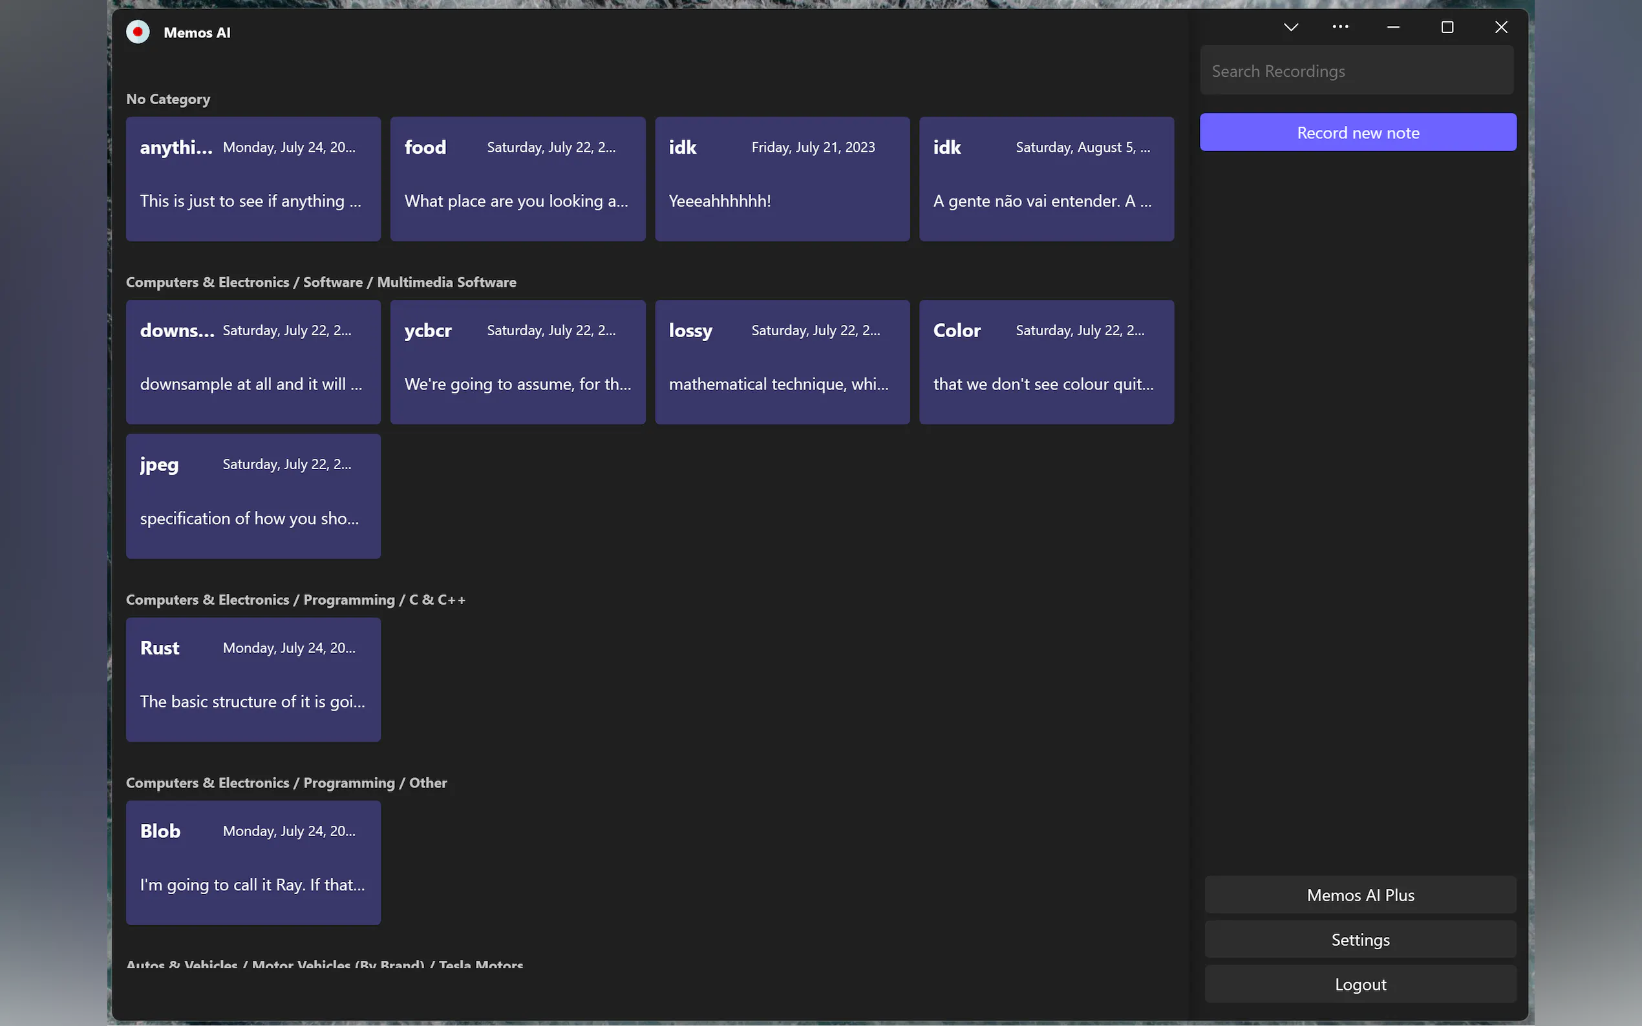The image size is (1642, 1026).
Task: Open the Settings page
Action: click(1359, 940)
